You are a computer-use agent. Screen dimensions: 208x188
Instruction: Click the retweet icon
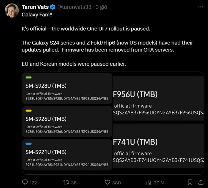pos(66,182)
